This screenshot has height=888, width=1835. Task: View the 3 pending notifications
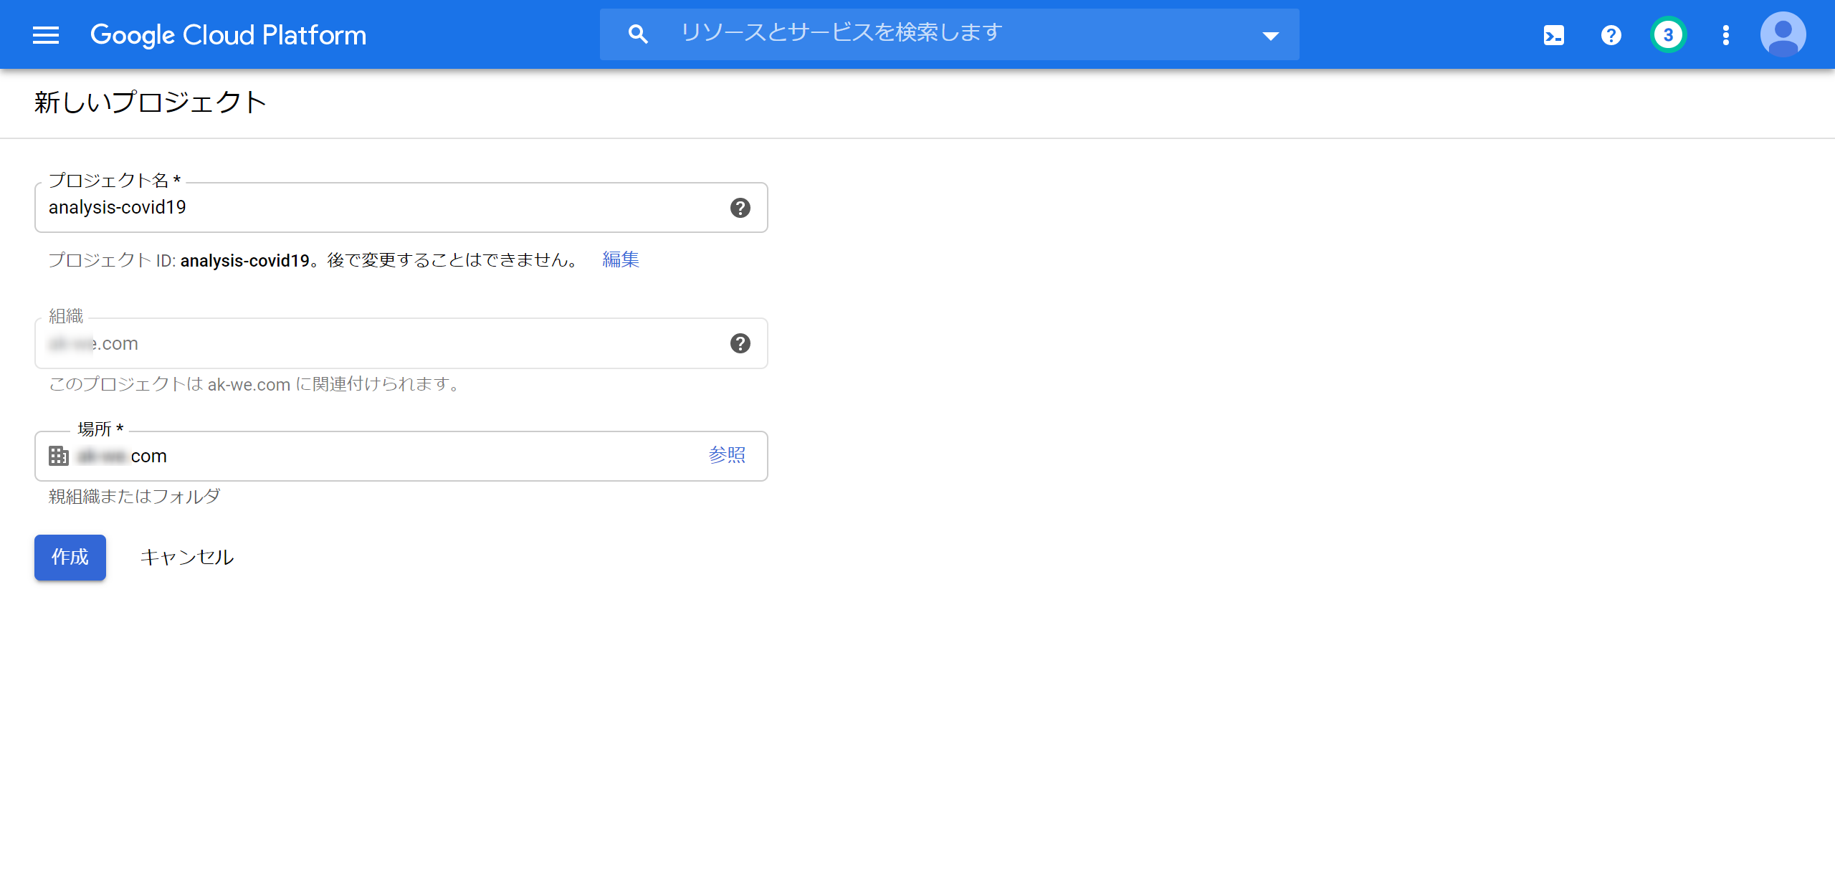[1668, 34]
